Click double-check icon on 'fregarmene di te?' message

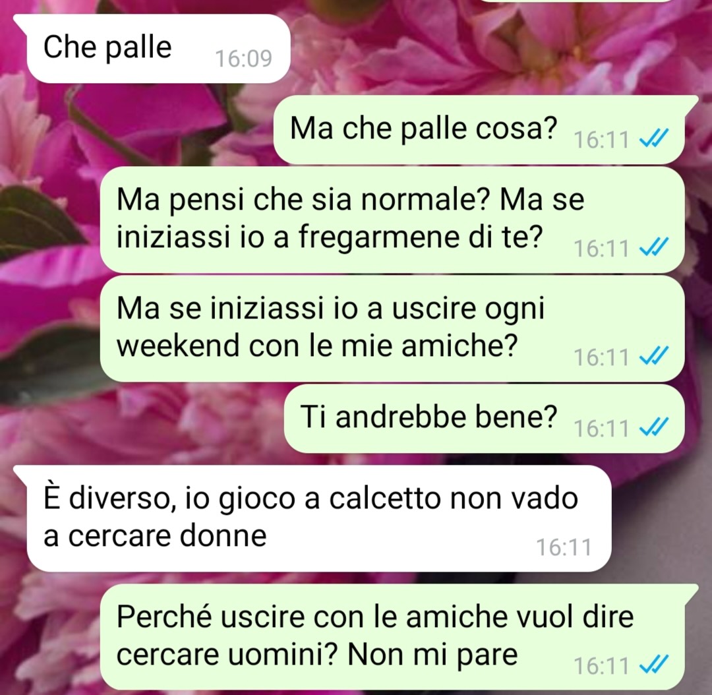pos(653,247)
